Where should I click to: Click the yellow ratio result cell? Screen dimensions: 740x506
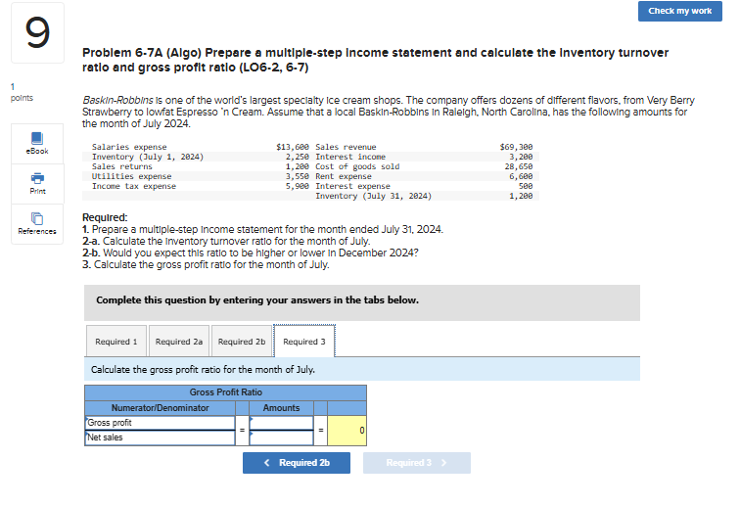(347, 431)
